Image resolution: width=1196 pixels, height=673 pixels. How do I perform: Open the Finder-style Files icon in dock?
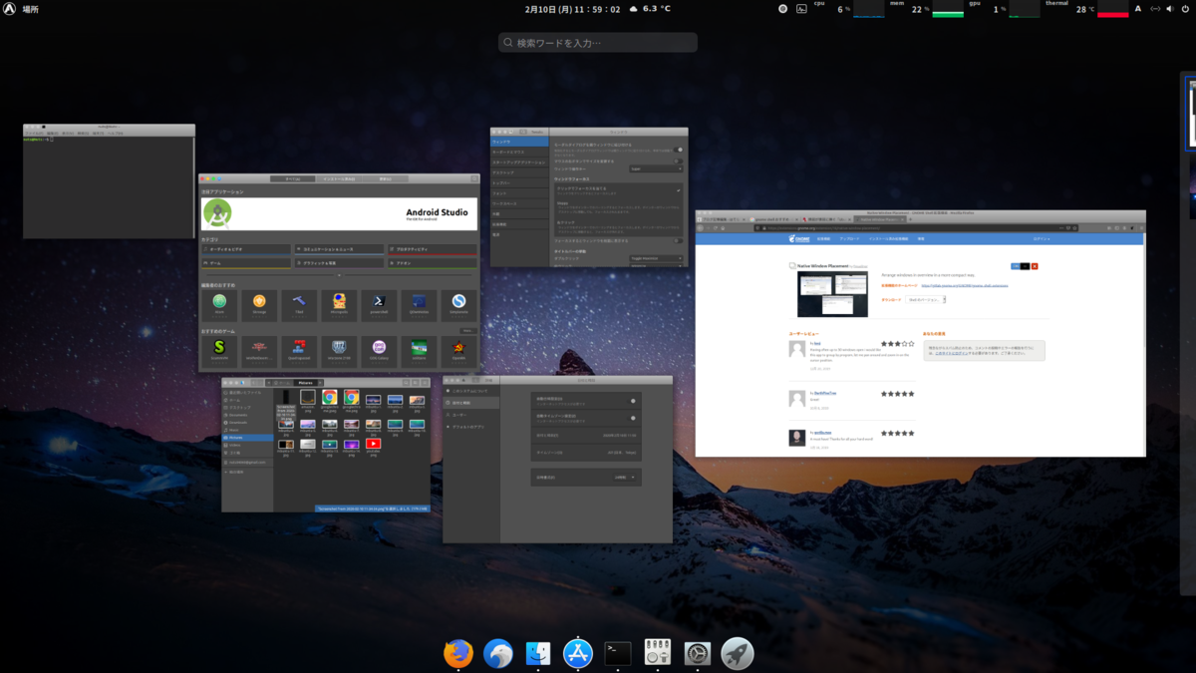point(538,653)
